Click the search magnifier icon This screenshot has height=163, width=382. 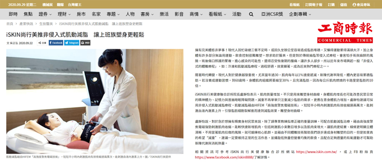[x=251, y=14]
